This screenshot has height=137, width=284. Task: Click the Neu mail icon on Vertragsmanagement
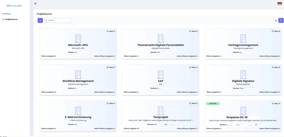(x=273, y=31)
